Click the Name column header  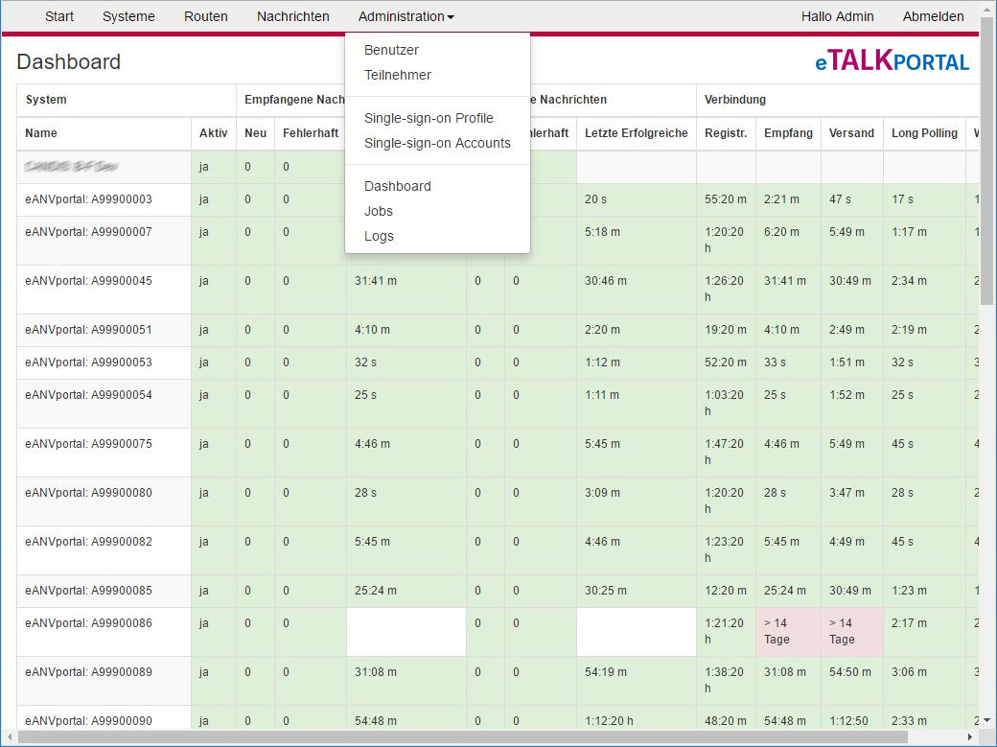(x=104, y=133)
